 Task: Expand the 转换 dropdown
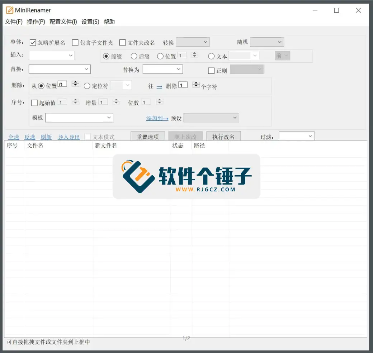point(193,42)
